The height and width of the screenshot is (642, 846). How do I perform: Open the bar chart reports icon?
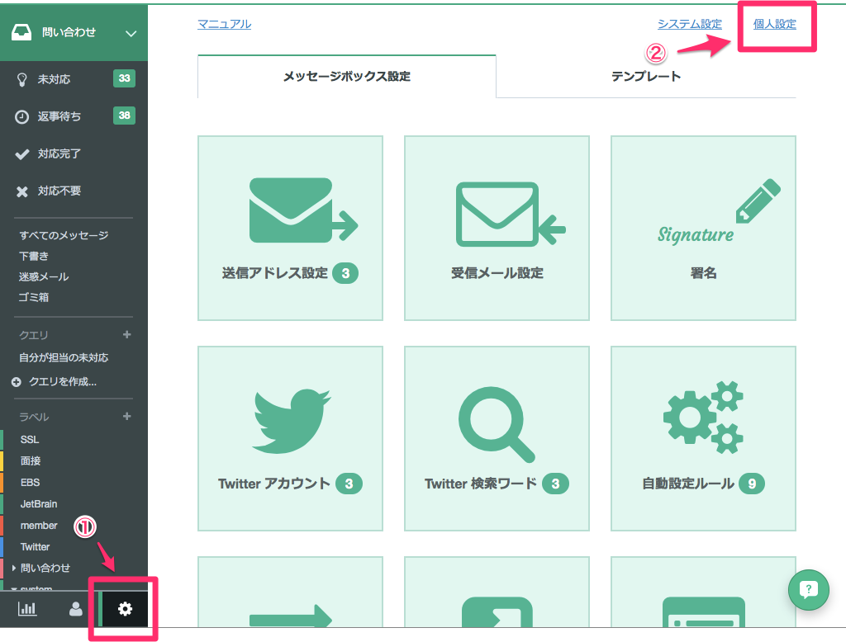(27, 609)
